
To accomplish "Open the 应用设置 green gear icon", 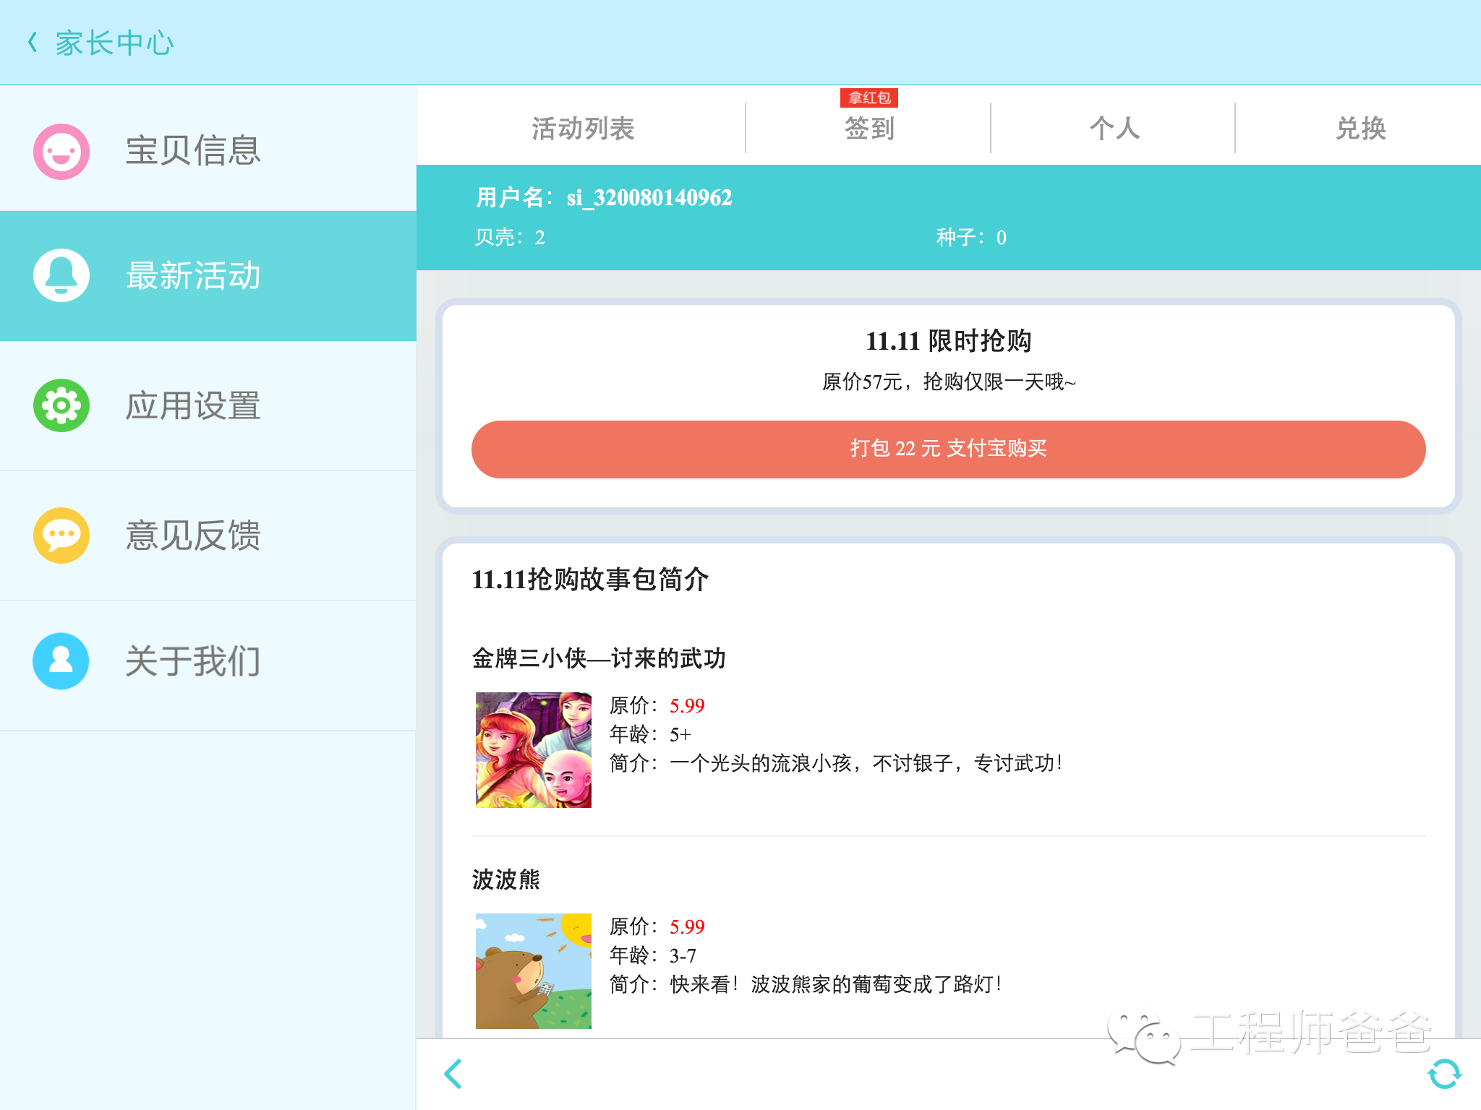I will (x=61, y=405).
